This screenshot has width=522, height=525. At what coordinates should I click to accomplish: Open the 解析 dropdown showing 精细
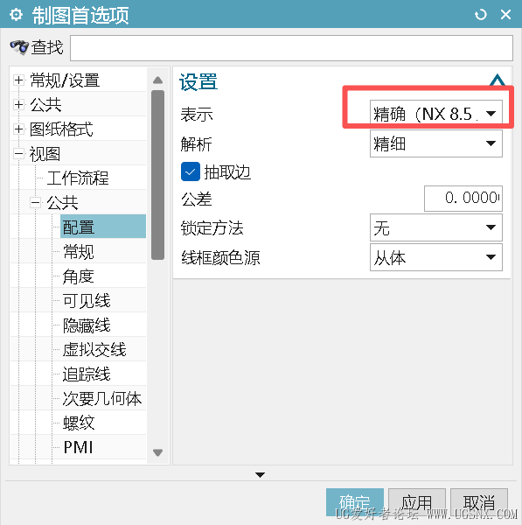pyautogui.click(x=436, y=143)
